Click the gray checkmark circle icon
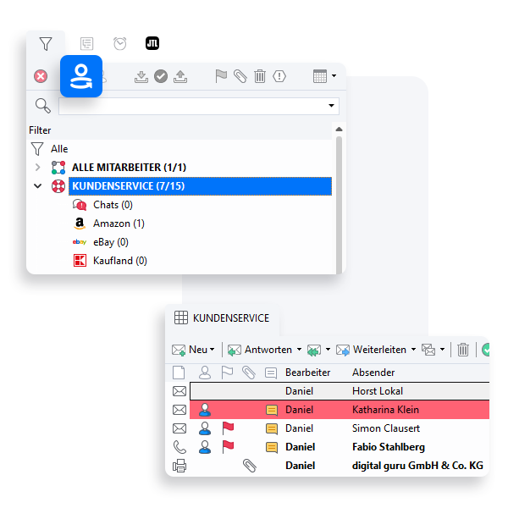The height and width of the screenshot is (508, 508). click(161, 76)
